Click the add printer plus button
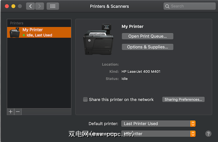Viewport: 218px width, 142px height. [11, 112]
